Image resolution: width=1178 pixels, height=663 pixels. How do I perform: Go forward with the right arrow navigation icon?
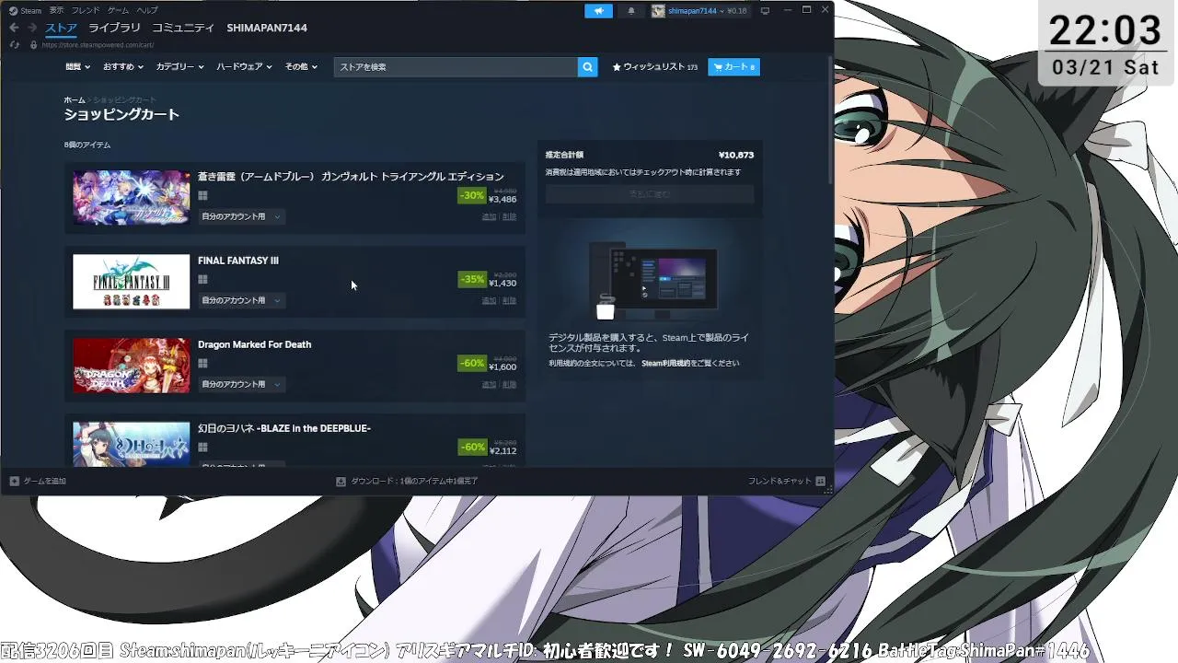(32, 29)
